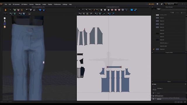Click the first red square icon in 2D toolbar
Viewport: 187px width, 105px height.
click(112, 10)
